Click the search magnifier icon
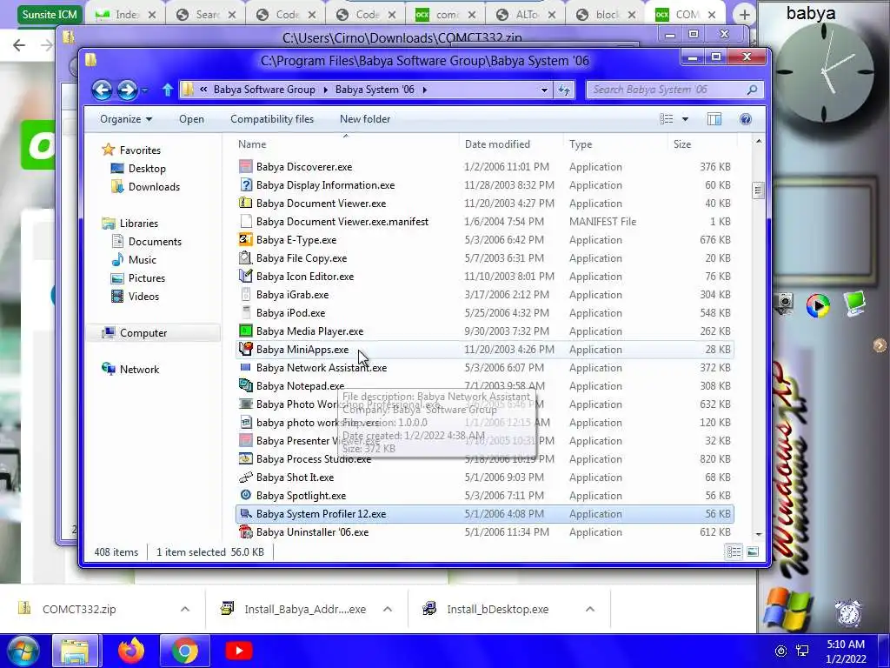The height and width of the screenshot is (668, 890). click(752, 90)
